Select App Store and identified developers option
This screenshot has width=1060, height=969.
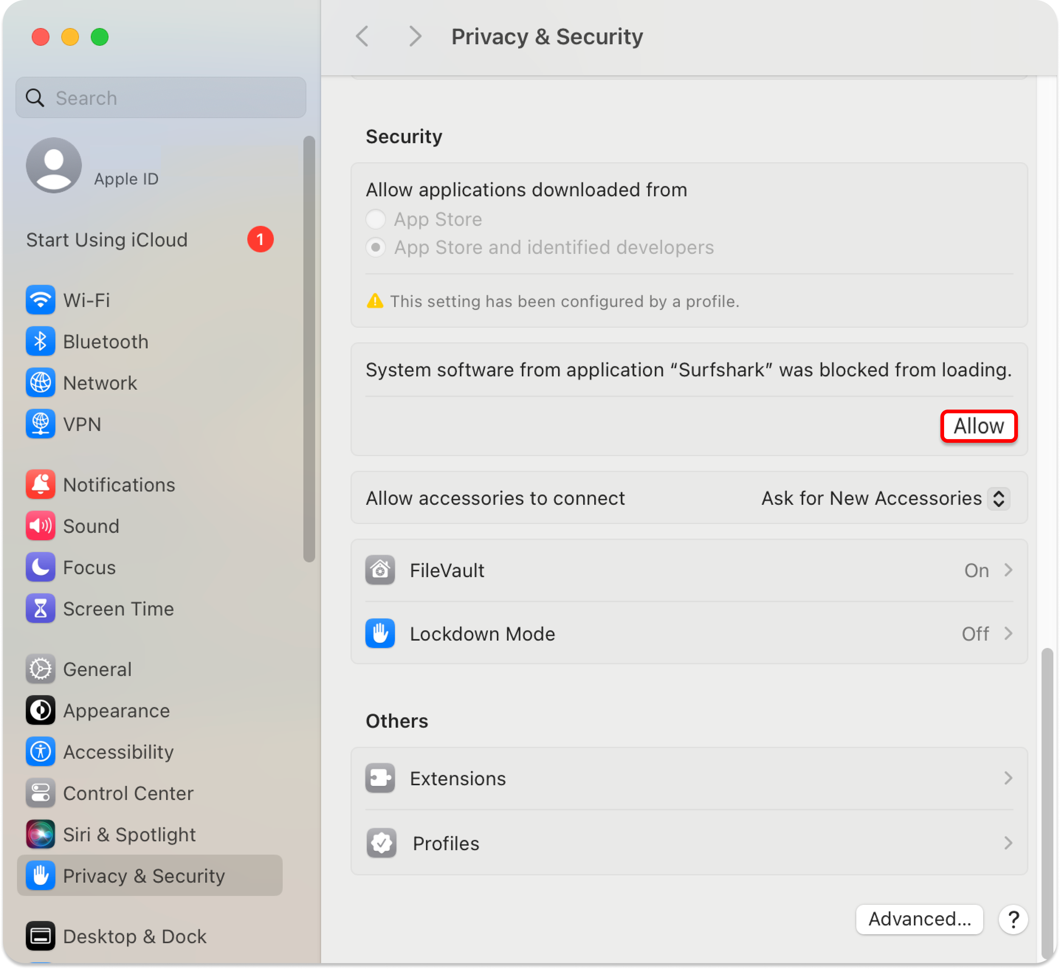[x=375, y=247]
